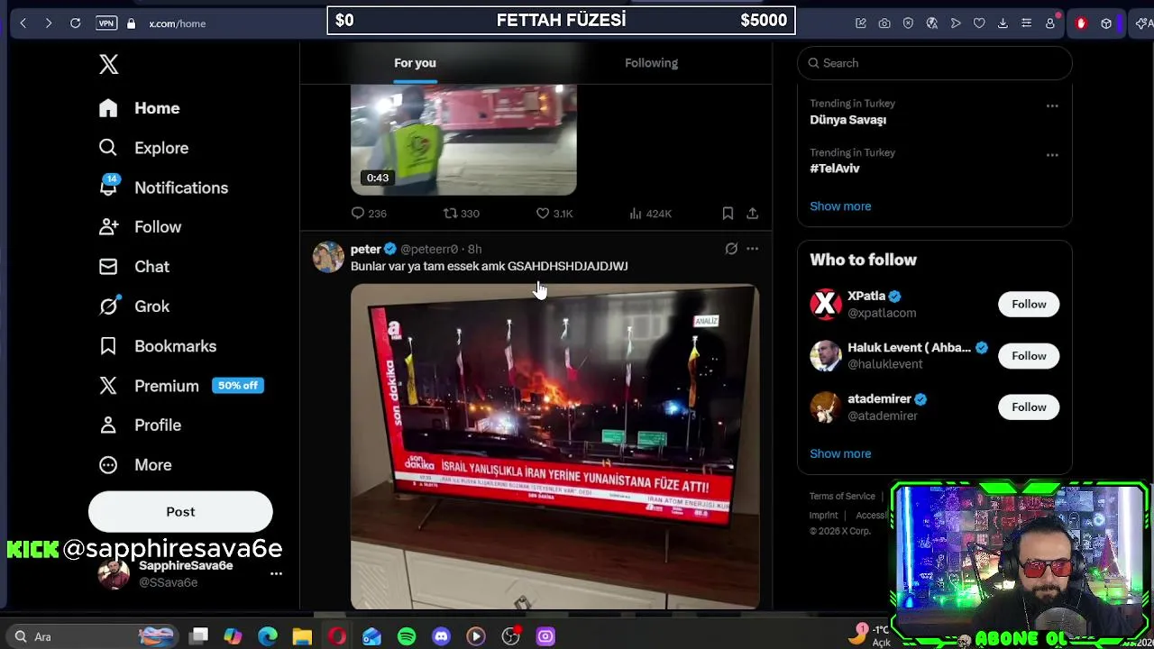Open the browser downloads icon
The width and height of the screenshot is (1154, 649).
pos(1003,23)
